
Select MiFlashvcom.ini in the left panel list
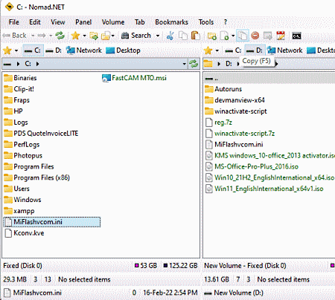point(52,222)
